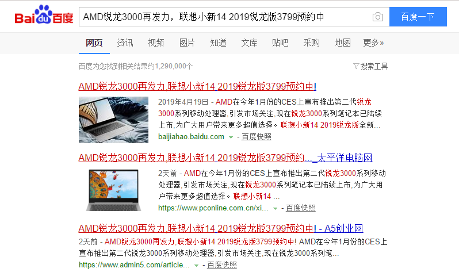Switch to the 地图 tab
The height and width of the screenshot is (276, 459).
click(342, 43)
